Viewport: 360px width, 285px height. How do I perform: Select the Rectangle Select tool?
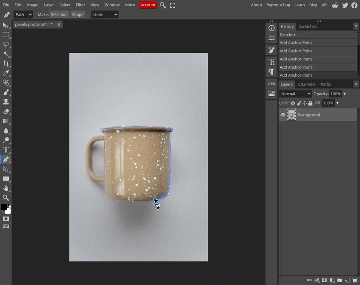(x=6, y=35)
